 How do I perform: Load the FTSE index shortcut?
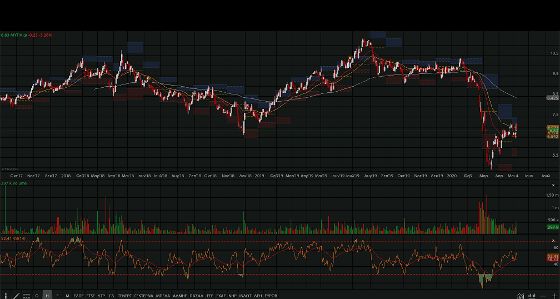[x=91, y=295]
